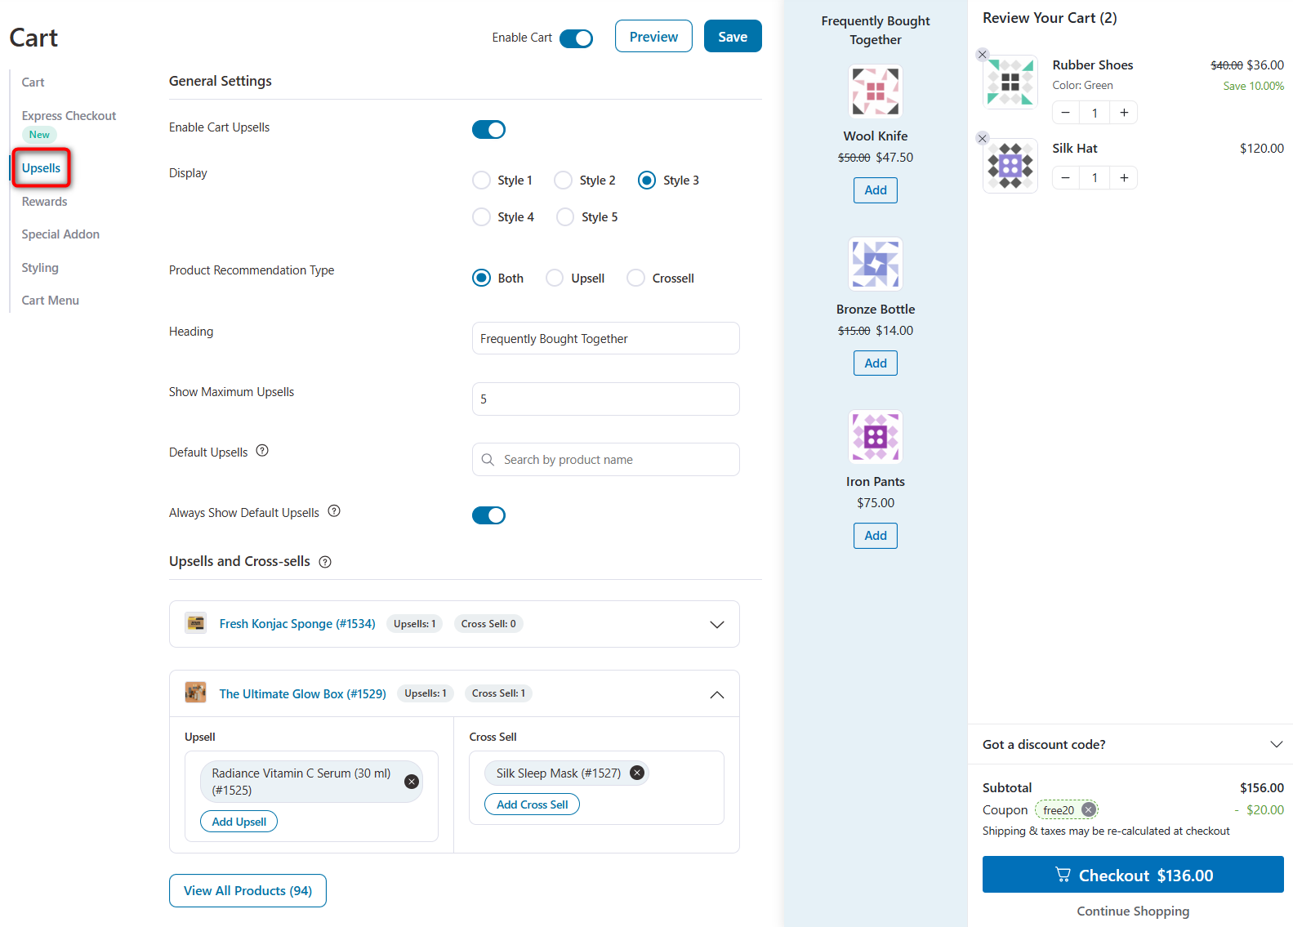The height and width of the screenshot is (927, 1293).
Task: Decrease Rubber Shoes quantity
Action: coord(1065,113)
